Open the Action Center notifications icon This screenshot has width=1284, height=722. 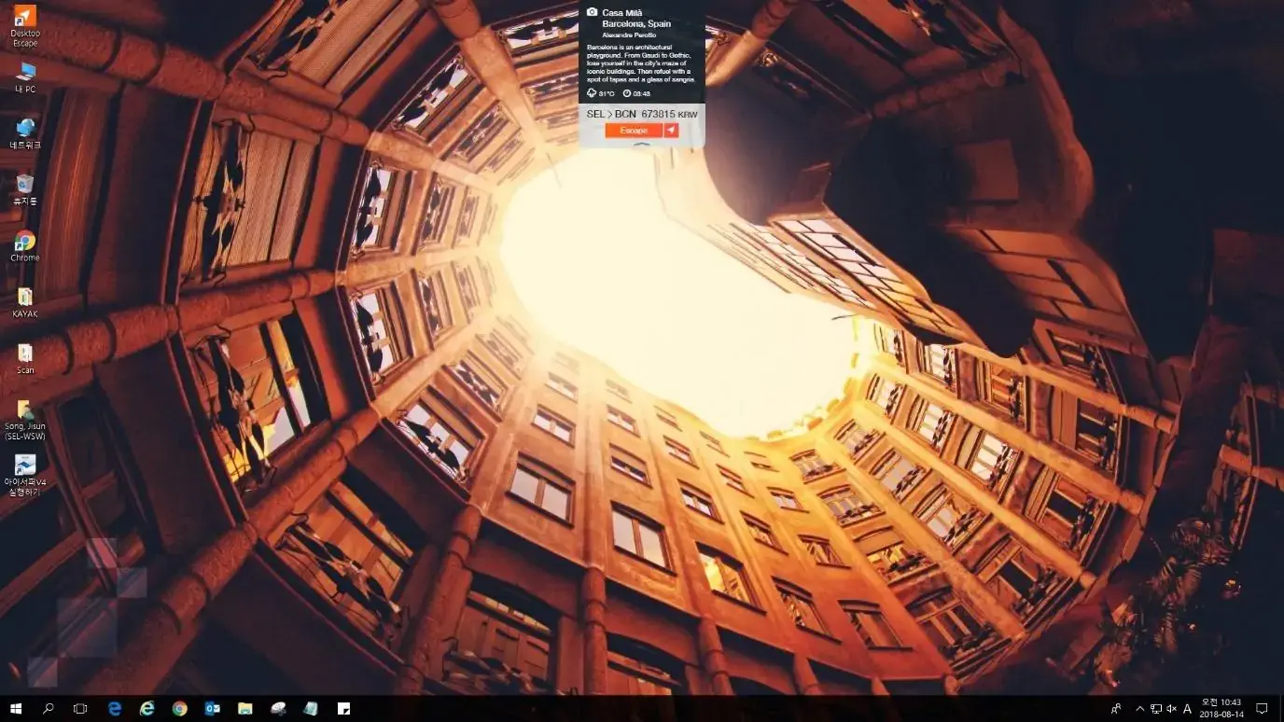coord(1263,709)
